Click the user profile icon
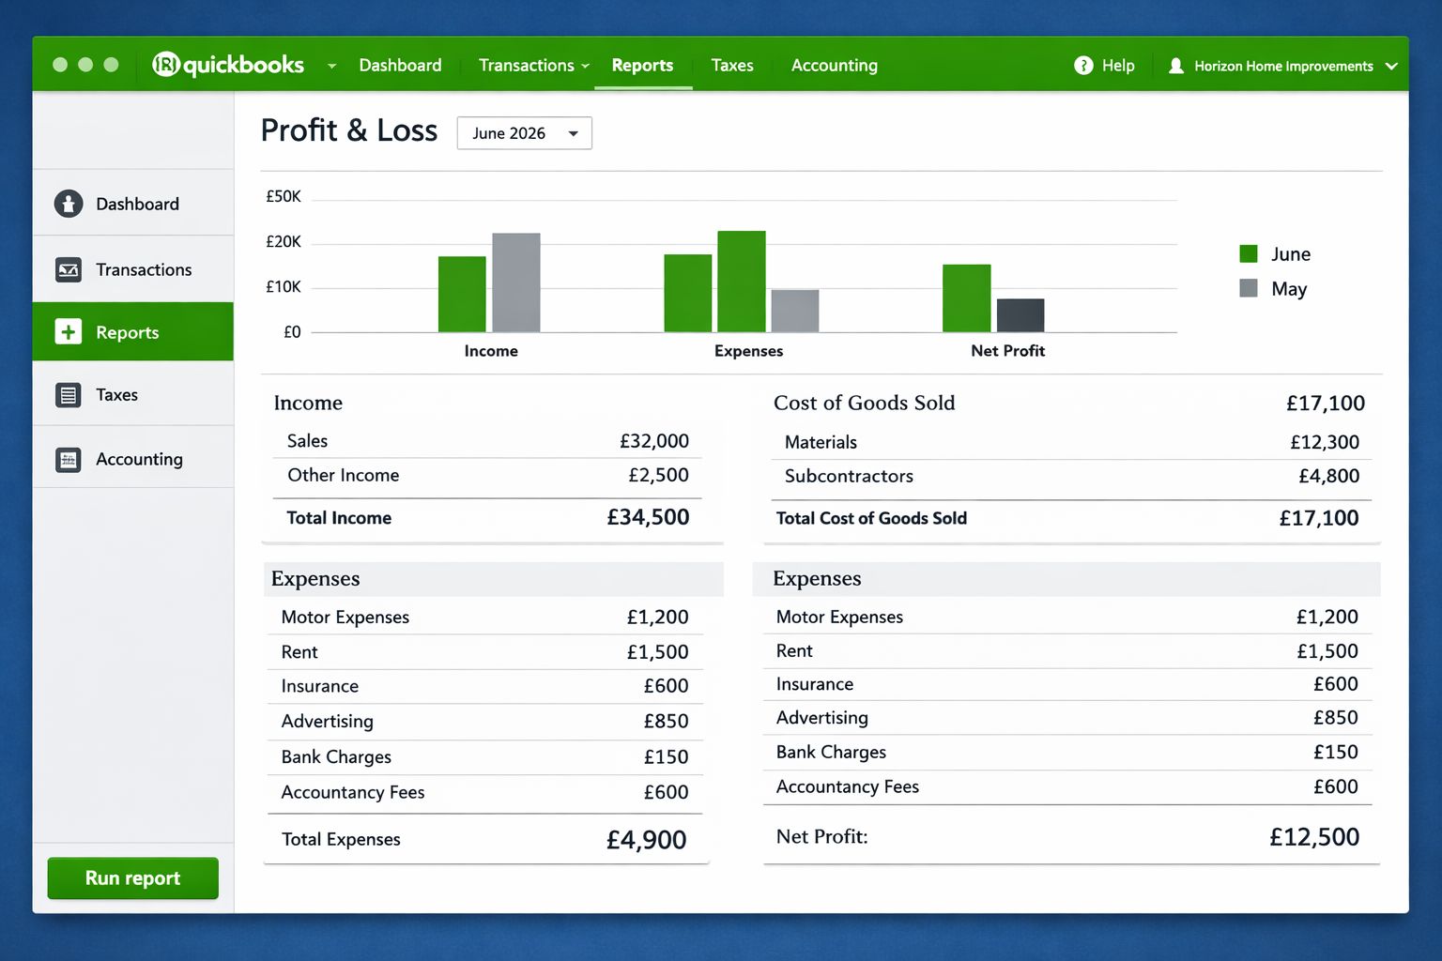Image resolution: width=1442 pixels, height=961 pixels. click(x=1175, y=66)
